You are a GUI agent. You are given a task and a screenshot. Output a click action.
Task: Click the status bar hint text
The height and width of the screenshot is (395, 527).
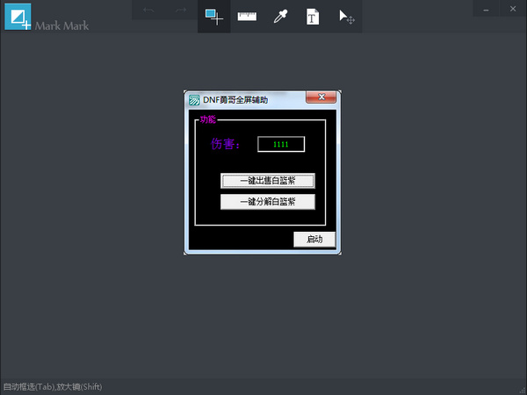(x=54, y=387)
